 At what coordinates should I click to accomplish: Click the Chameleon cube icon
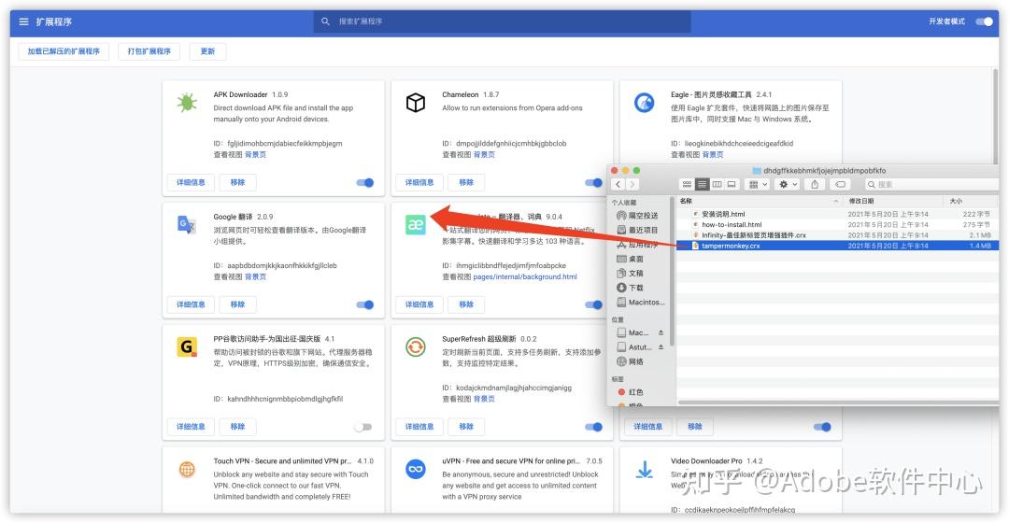[x=416, y=104]
